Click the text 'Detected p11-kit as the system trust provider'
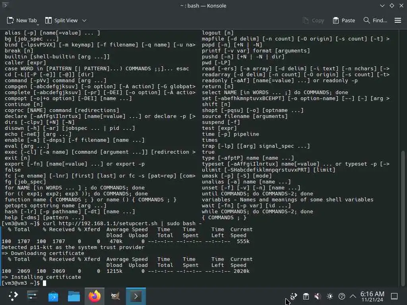Screen dimensions: 407x305 pos(73,247)
